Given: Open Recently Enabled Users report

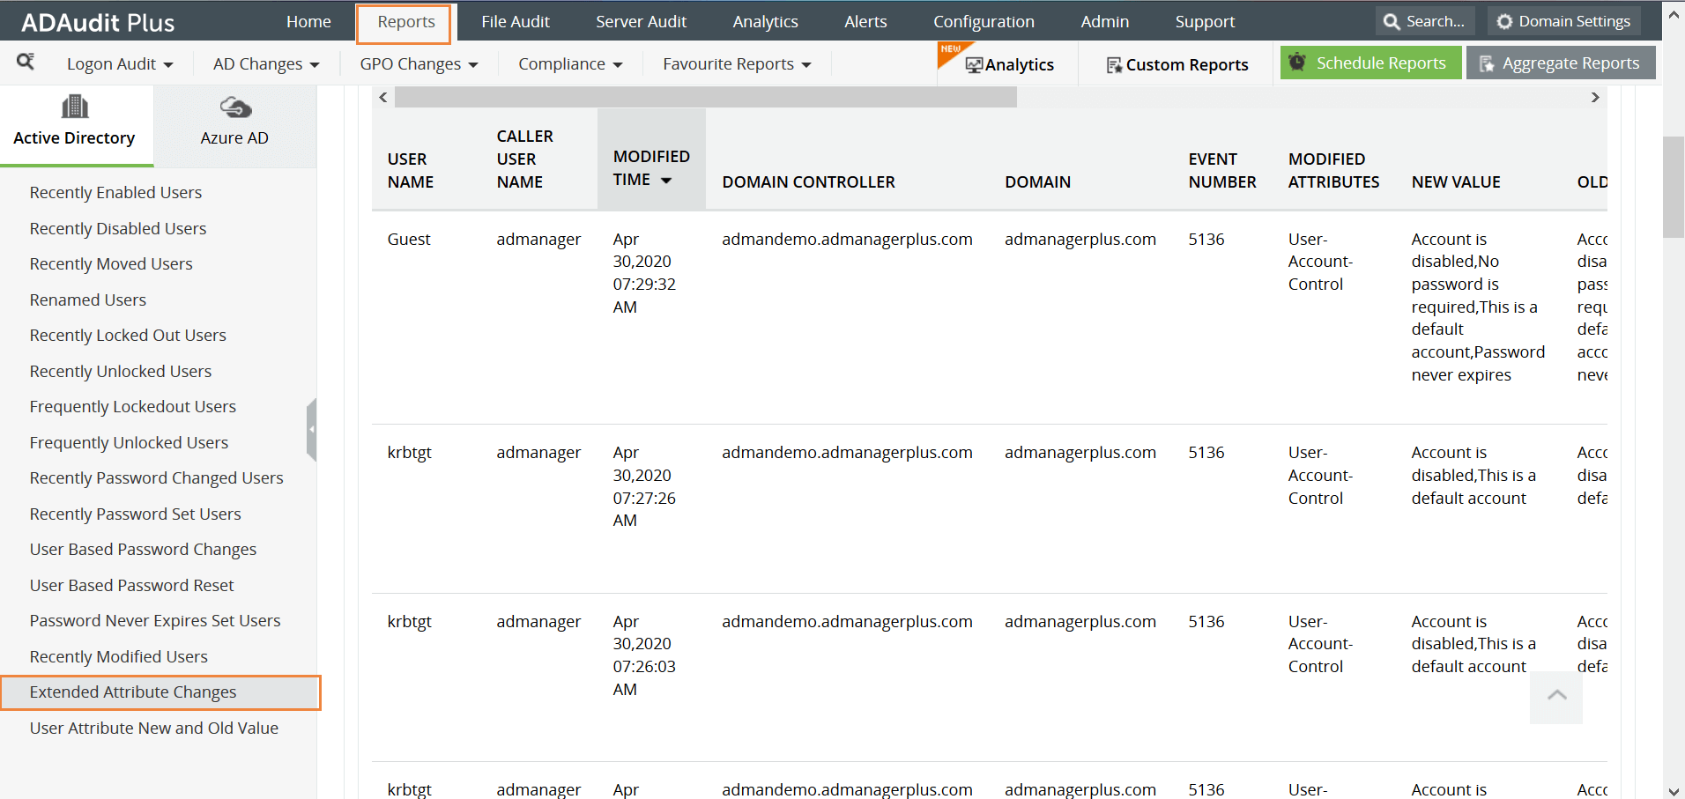Looking at the screenshot, I should (x=115, y=192).
